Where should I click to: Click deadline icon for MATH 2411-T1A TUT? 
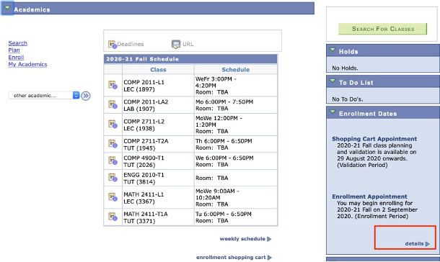click(113, 217)
